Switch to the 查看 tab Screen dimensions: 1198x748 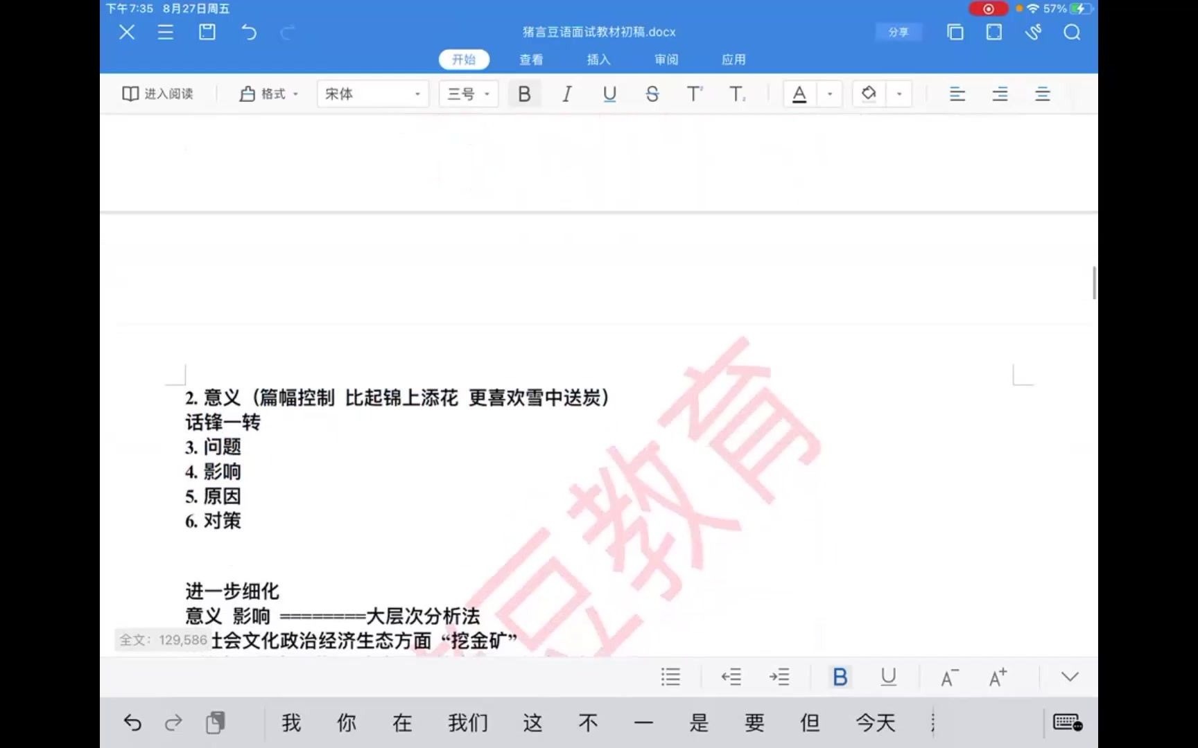(x=531, y=60)
